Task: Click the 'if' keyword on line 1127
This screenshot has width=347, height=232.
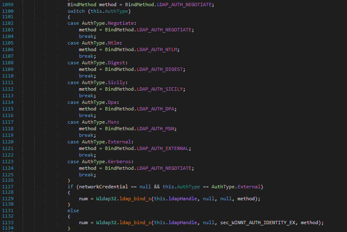Action: (70, 187)
